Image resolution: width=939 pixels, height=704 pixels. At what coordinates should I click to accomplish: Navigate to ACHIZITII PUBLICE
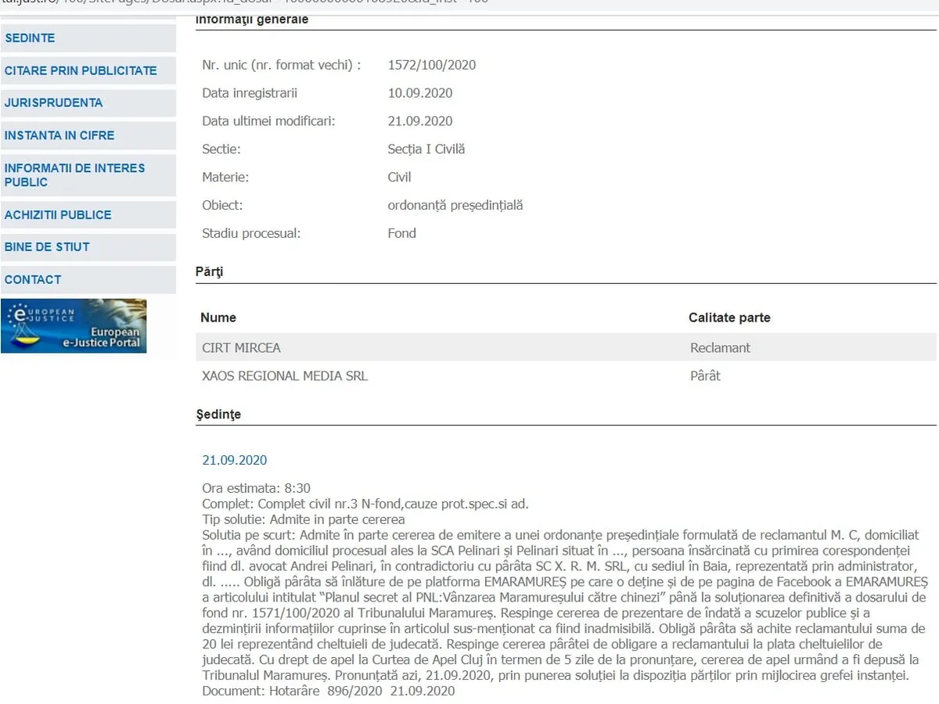point(58,214)
